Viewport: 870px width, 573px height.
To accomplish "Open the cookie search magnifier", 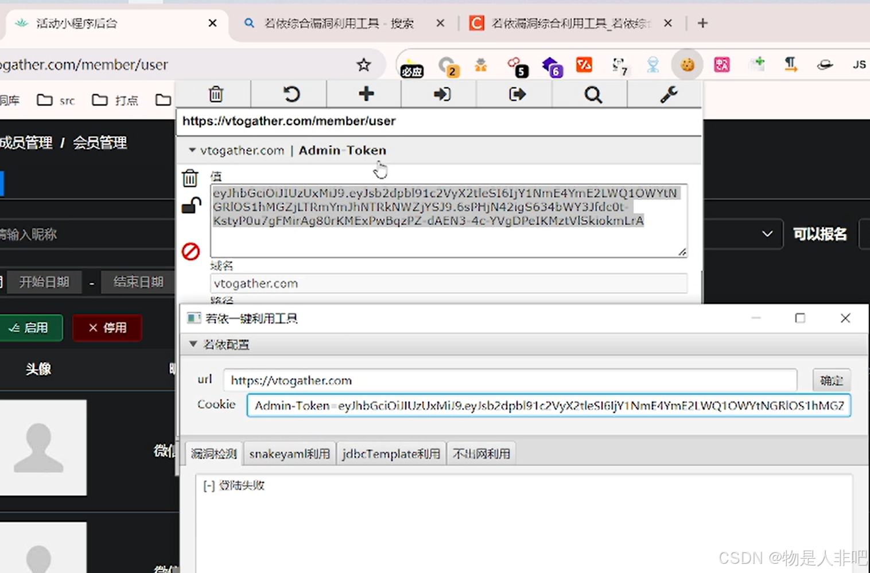I will point(593,95).
